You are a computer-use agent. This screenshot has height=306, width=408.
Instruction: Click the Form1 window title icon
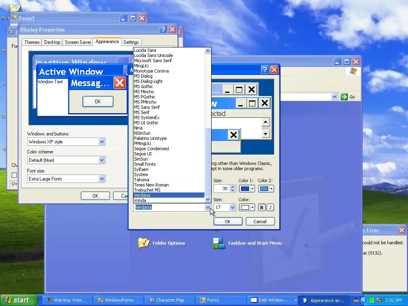14,18
